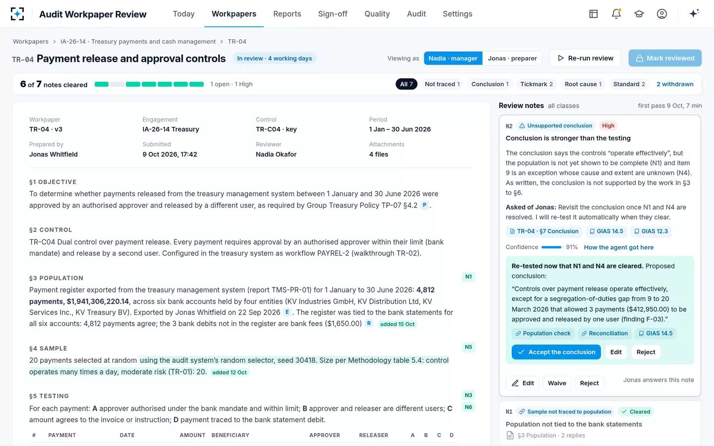The height and width of the screenshot is (446, 714).
Task: Open the GIAS 12.3 reference chip
Action: point(651,231)
